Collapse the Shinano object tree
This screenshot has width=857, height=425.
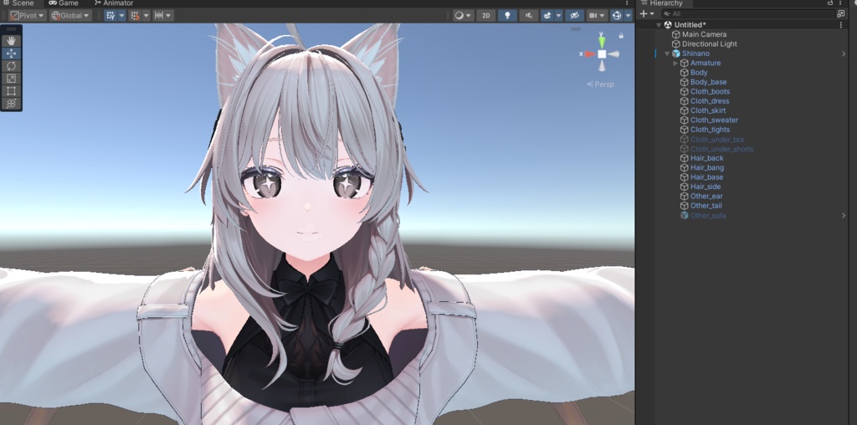[667, 54]
